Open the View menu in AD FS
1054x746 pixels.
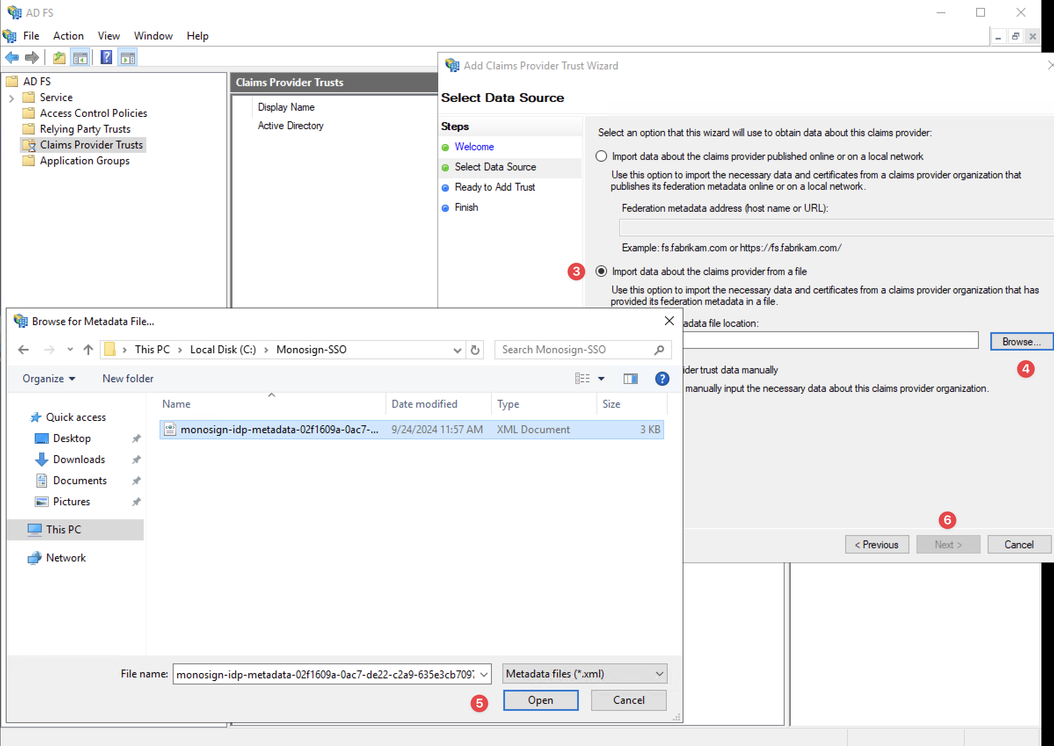[x=107, y=36]
